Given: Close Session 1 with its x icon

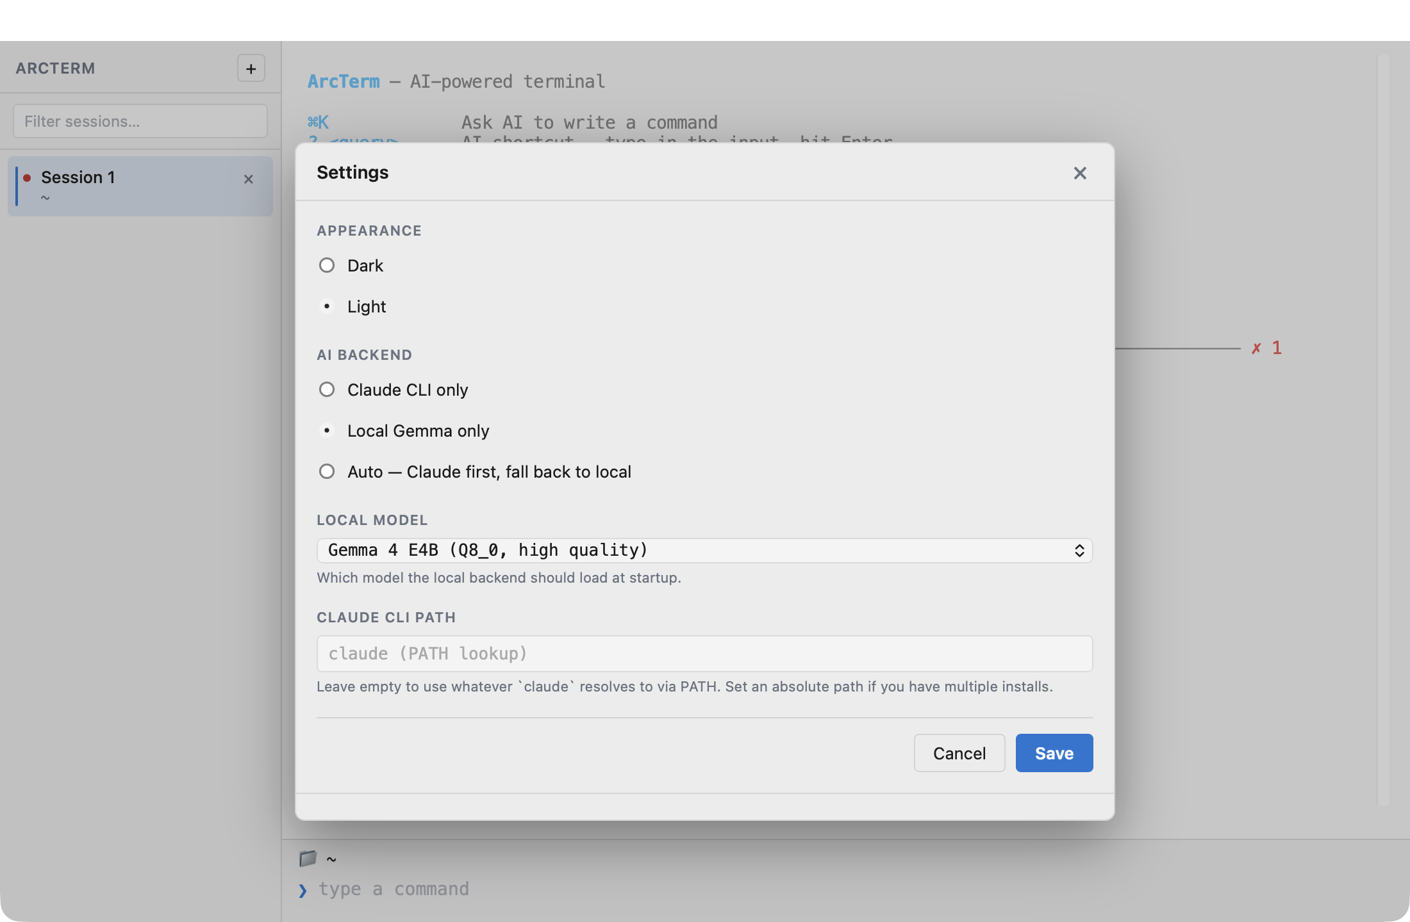Looking at the screenshot, I should click(x=249, y=179).
